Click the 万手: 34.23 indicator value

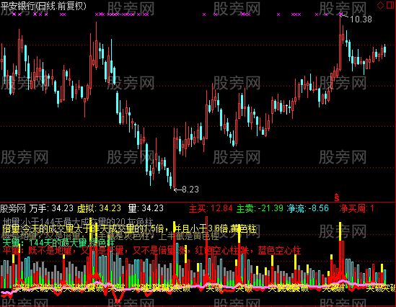51,208
